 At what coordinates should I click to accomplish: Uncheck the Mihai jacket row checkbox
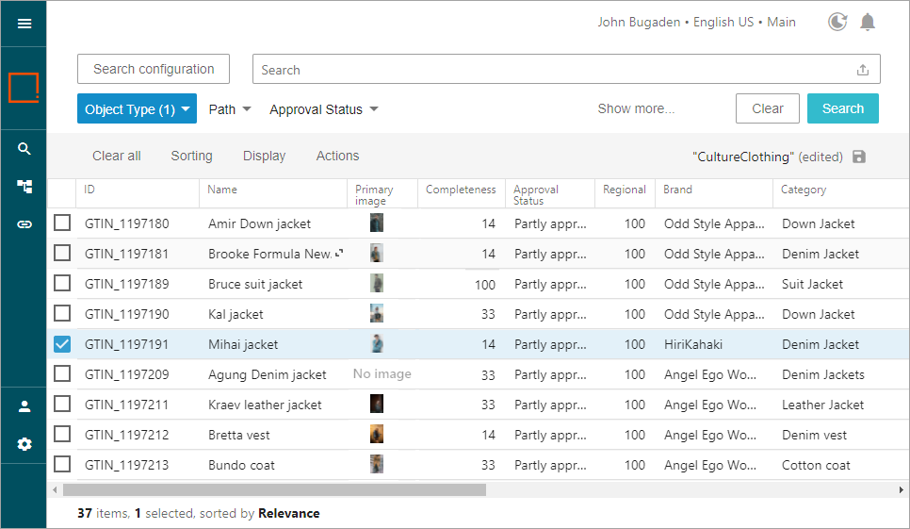pyautogui.click(x=62, y=344)
